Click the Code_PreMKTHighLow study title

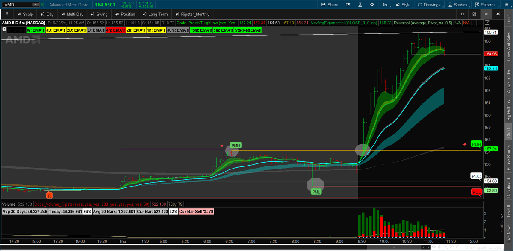[x=207, y=23]
